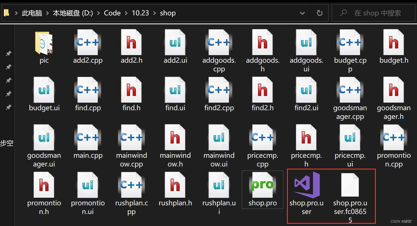The width and height of the screenshot is (417, 226).
Task: Select the promontion.cpp file icon
Action: [394, 138]
